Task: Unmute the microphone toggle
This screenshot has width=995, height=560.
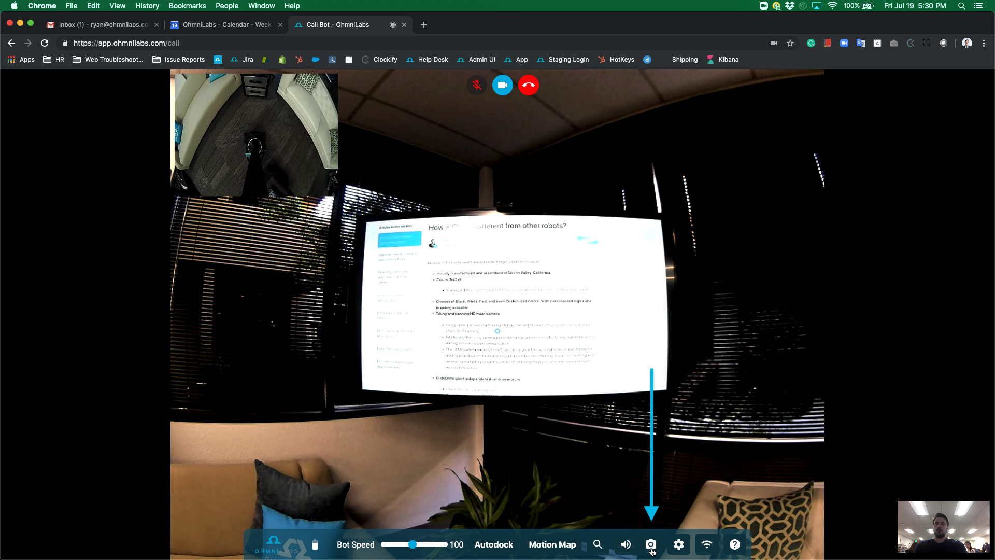Action: pos(476,85)
